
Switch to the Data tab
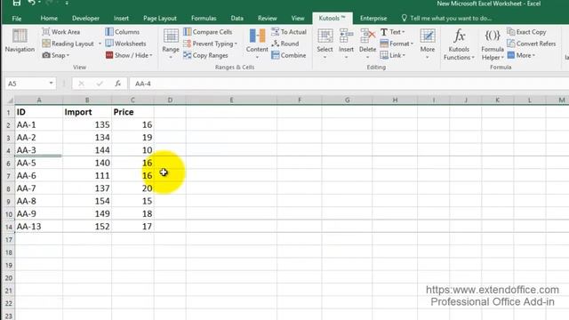click(237, 18)
